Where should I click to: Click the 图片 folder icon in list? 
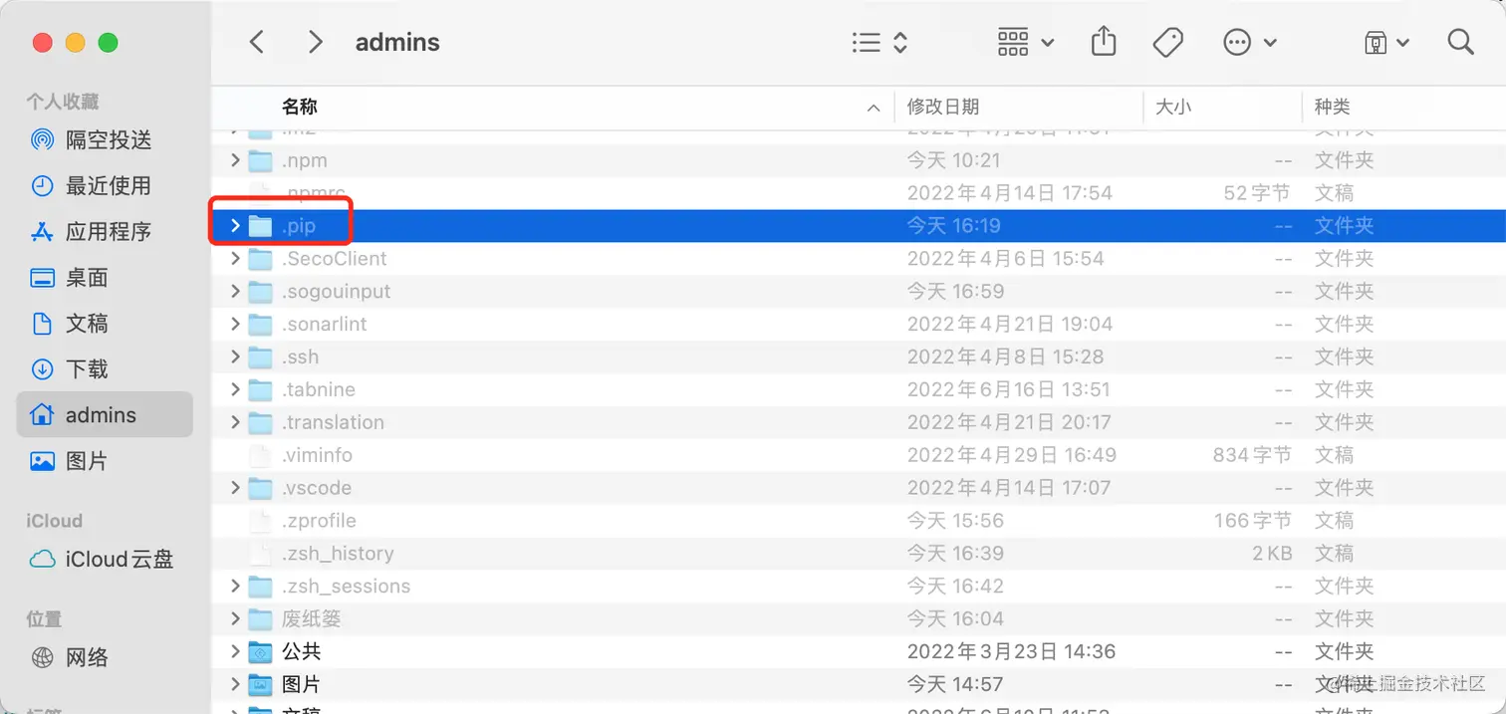point(260,685)
